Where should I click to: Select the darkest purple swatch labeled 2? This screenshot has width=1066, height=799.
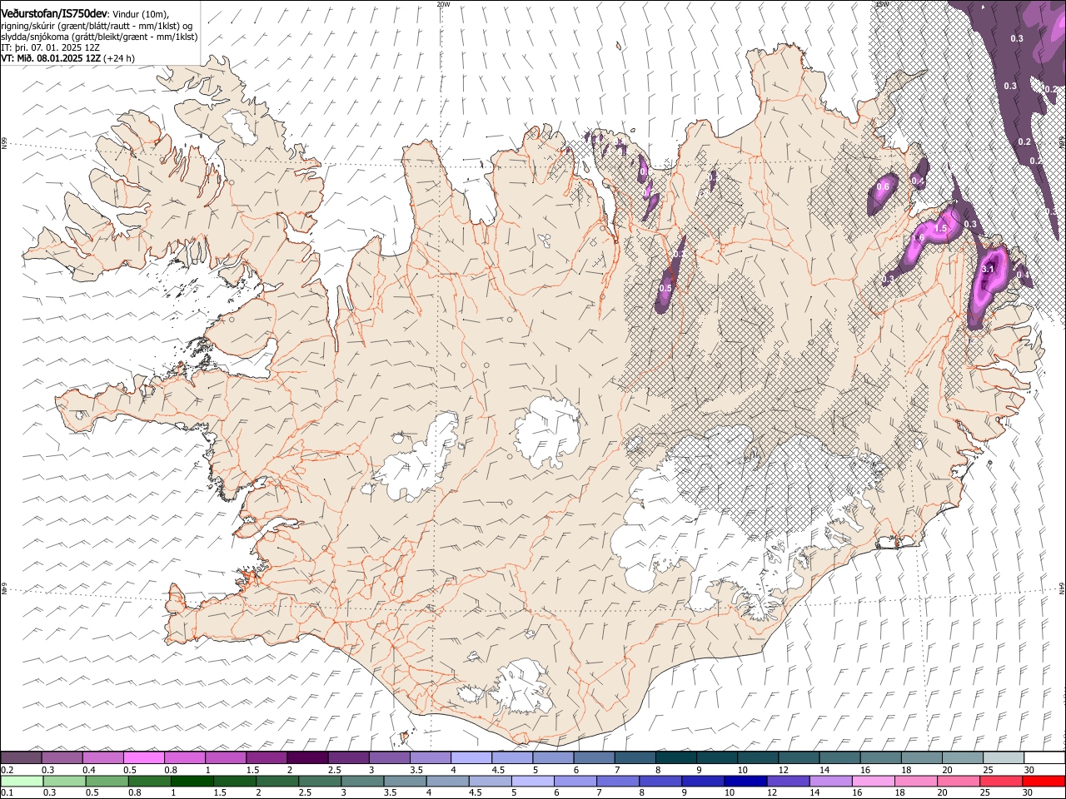click(x=306, y=758)
